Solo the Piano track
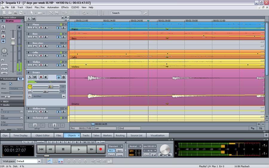269x168 pixels. pyautogui.click(x=30, y=27)
